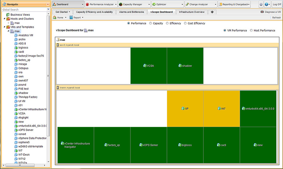Select the Capacity radio button

[x=150, y=23]
